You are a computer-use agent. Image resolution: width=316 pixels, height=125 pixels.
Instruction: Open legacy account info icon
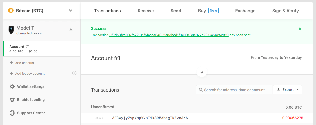pyautogui.click(x=74, y=73)
